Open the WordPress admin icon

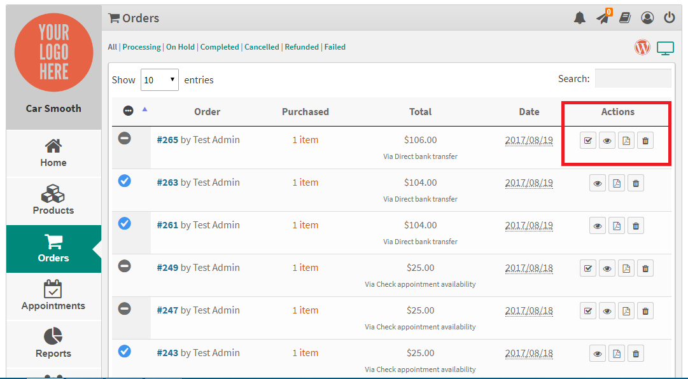coord(642,47)
